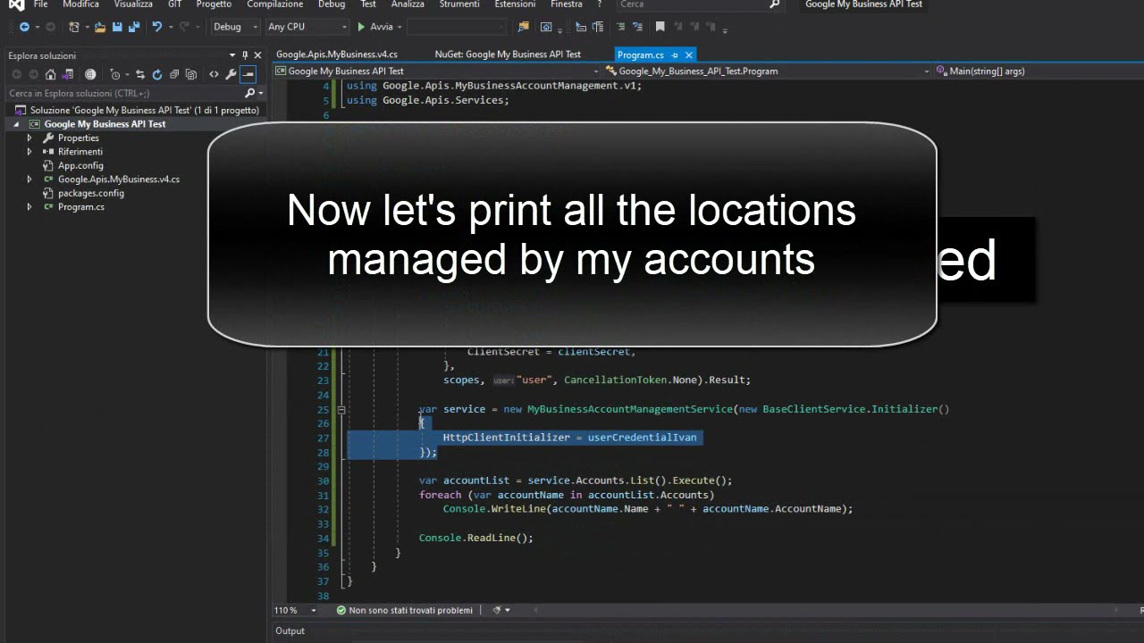This screenshot has height=643, width=1144.
Task: Click the Sync with Active Document icon
Action: 140,74
